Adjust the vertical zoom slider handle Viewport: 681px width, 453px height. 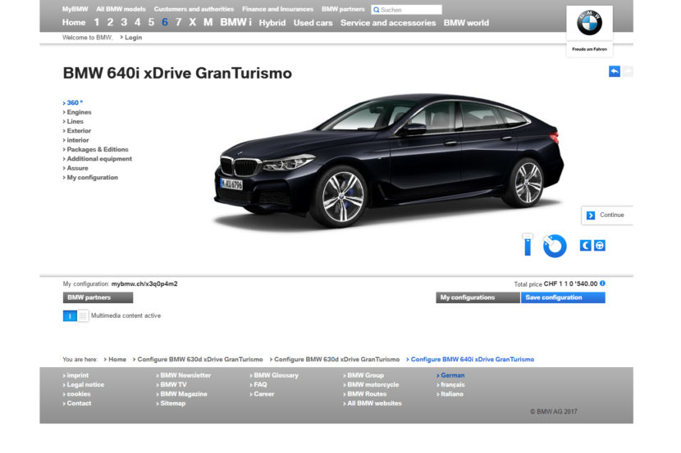pos(528,237)
